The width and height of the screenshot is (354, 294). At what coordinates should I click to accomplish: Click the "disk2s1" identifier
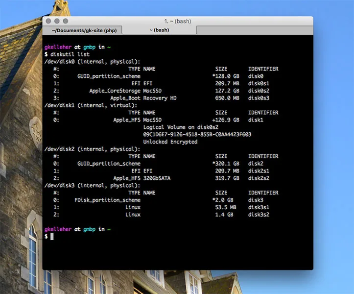[259, 171]
